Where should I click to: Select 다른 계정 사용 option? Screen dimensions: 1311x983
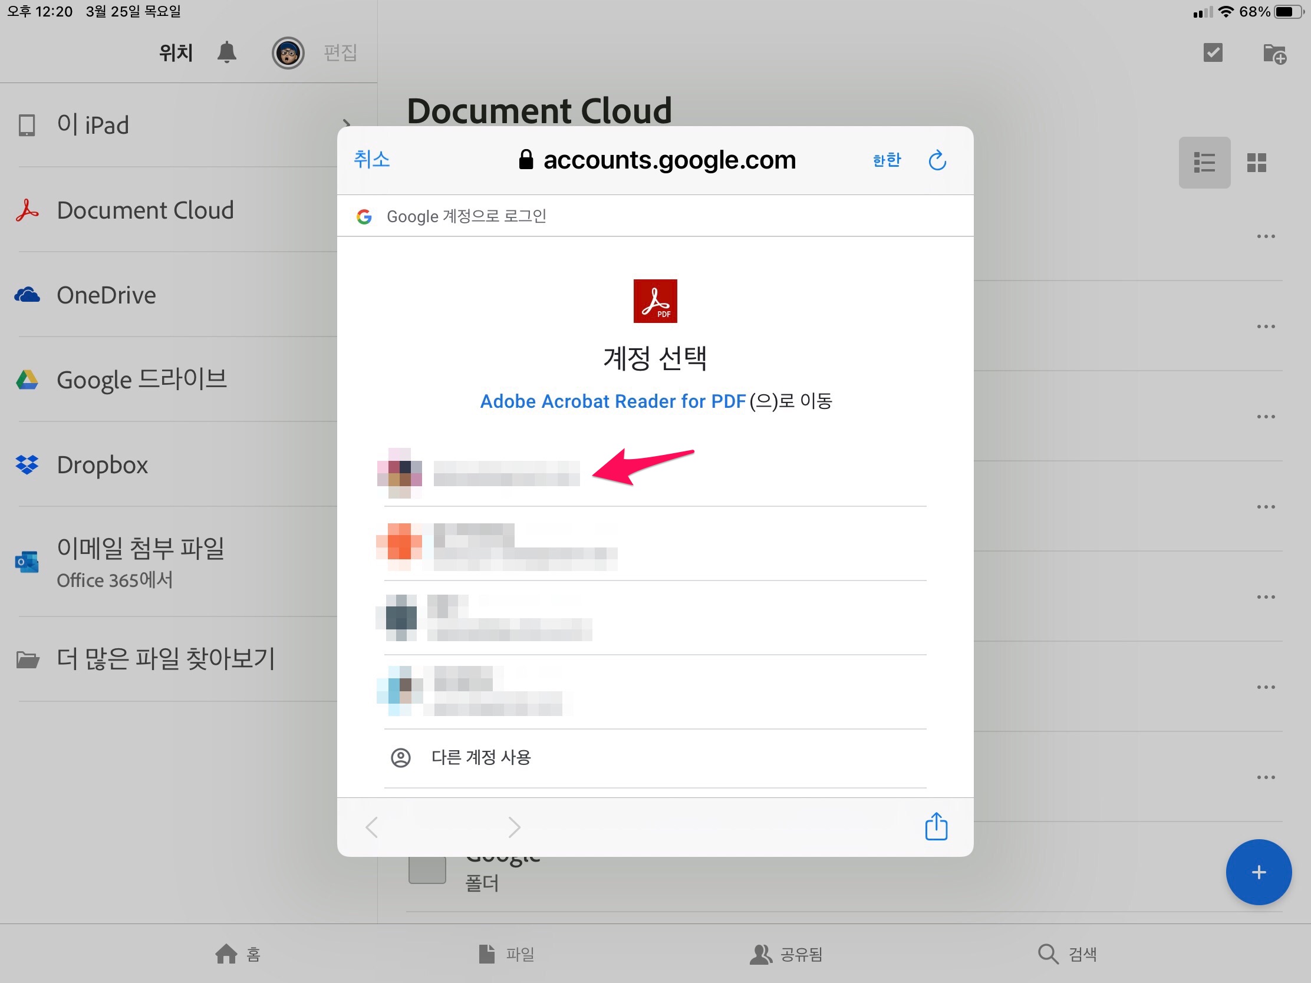point(480,757)
